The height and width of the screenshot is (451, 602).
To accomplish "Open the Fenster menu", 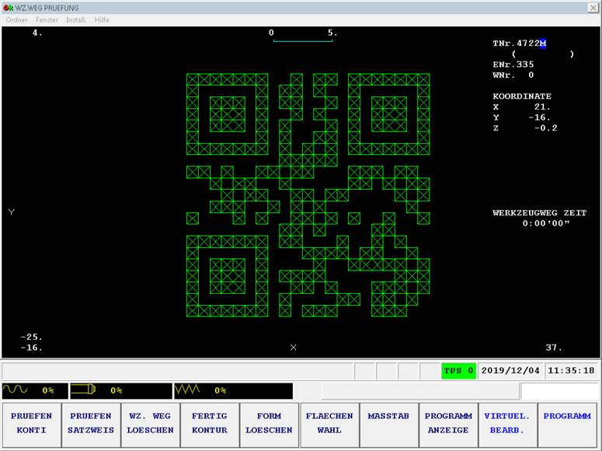I will click(x=47, y=20).
